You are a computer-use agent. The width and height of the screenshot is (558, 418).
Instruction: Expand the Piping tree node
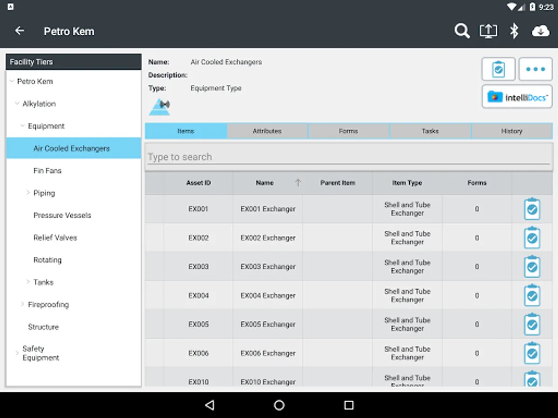[x=28, y=193]
